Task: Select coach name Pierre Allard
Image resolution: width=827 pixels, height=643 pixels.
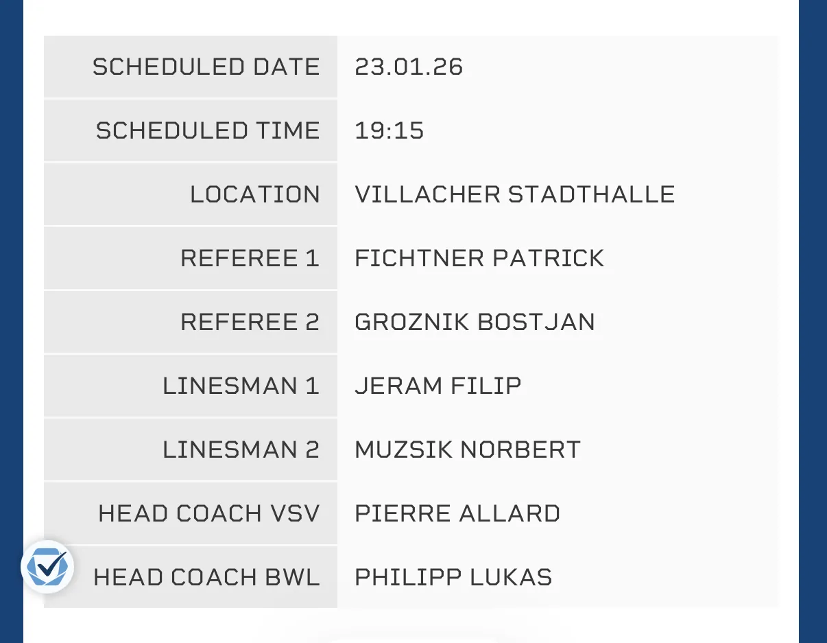Action: pyautogui.click(x=457, y=514)
